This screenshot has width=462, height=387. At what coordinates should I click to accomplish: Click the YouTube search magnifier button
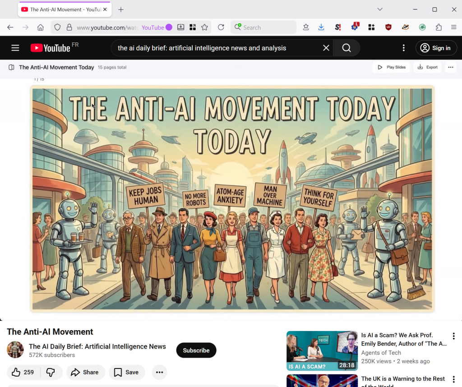346,48
